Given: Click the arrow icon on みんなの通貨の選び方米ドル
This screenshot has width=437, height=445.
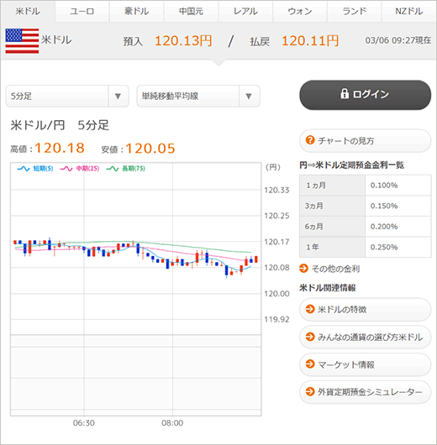Looking at the screenshot, I should pos(310,337).
